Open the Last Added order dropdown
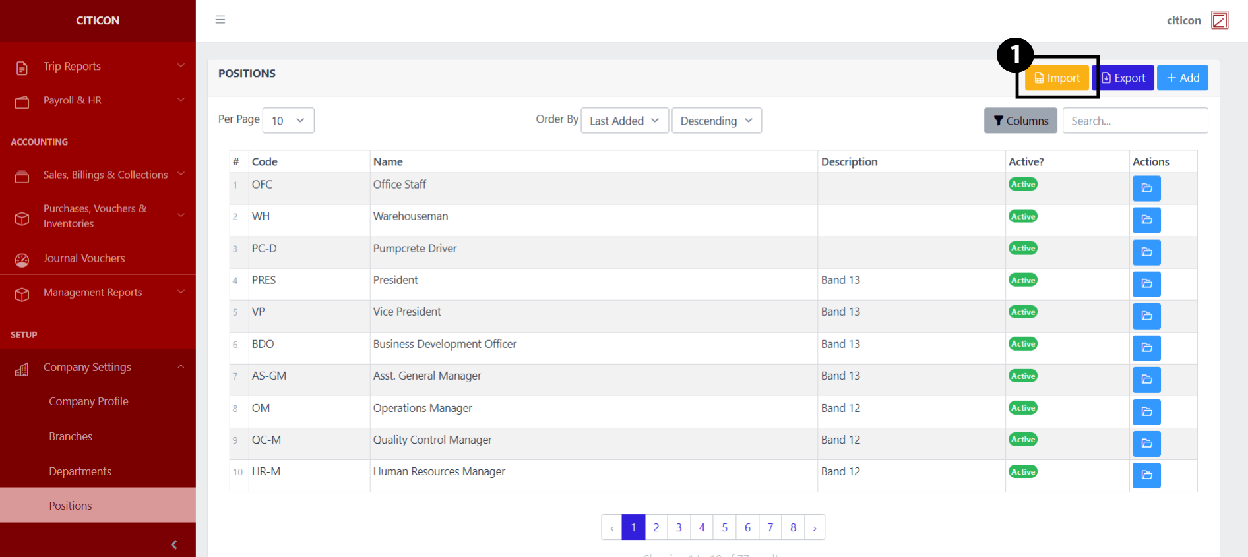 (624, 121)
